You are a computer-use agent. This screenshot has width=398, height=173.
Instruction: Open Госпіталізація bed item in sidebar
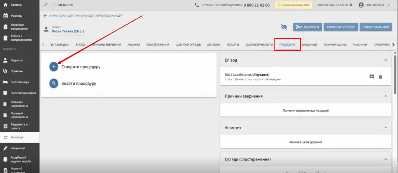(x=19, y=82)
